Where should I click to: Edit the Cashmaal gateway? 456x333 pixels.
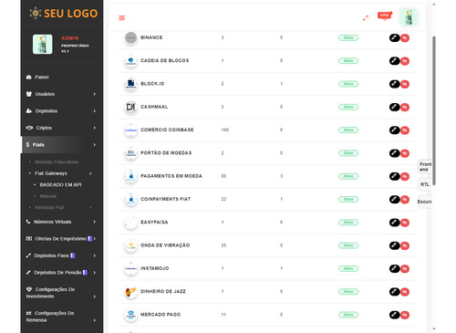tap(395, 107)
